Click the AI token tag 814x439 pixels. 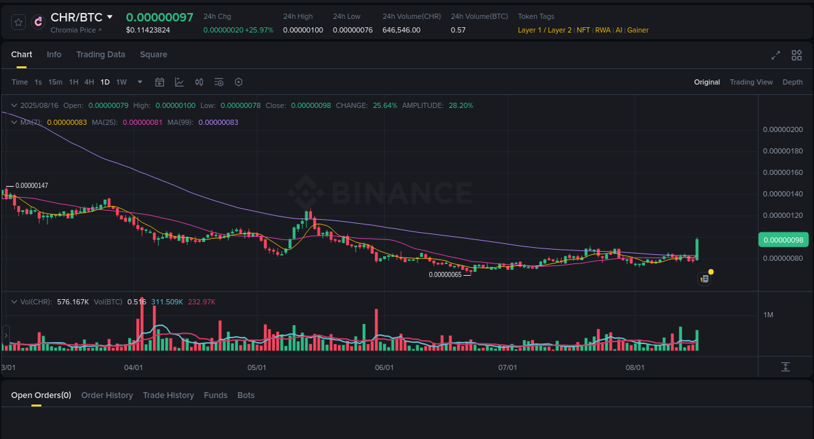[x=619, y=30]
